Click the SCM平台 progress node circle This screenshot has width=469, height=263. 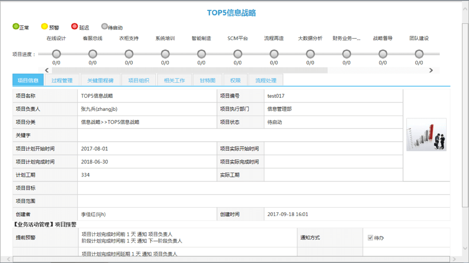(238, 54)
